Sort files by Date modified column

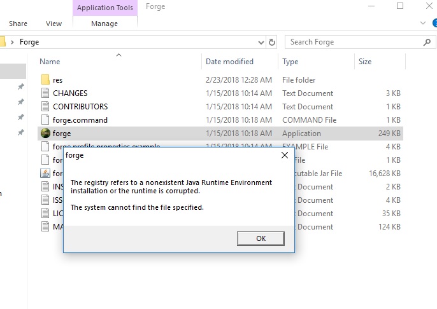[229, 62]
